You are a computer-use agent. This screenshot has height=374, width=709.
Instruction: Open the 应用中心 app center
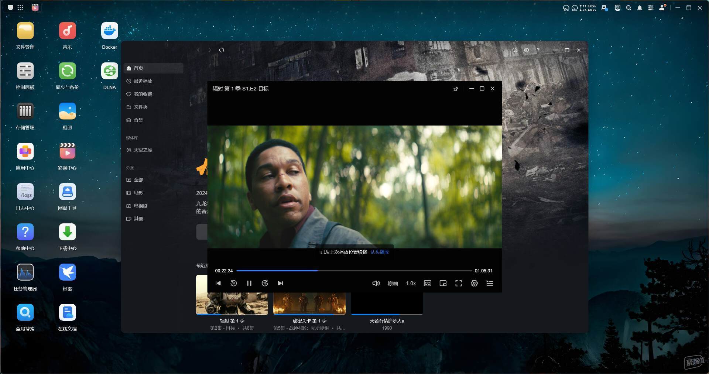pos(25,152)
